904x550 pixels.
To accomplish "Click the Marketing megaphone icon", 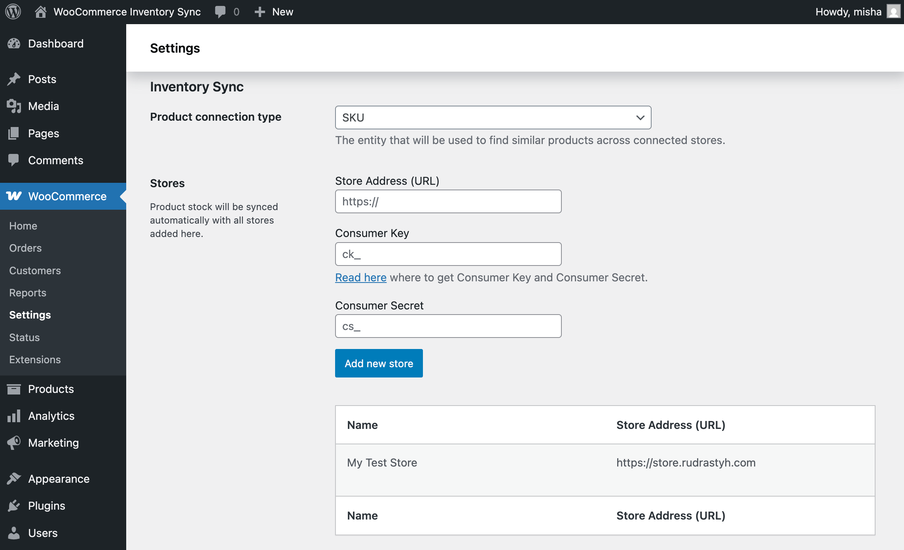I will (x=14, y=443).
